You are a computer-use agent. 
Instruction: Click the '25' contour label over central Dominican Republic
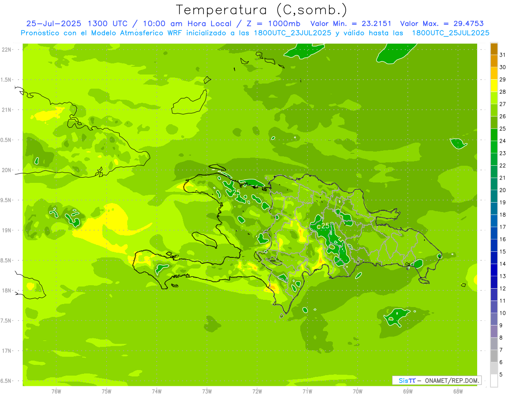click(326, 226)
